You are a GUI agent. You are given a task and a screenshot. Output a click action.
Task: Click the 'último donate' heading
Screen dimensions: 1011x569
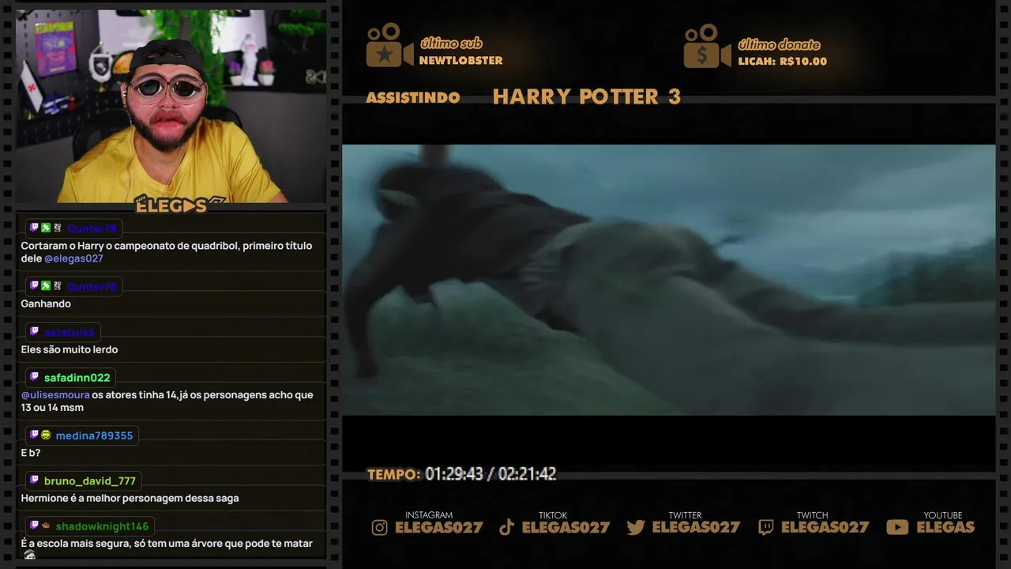pyautogui.click(x=779, y=44)
